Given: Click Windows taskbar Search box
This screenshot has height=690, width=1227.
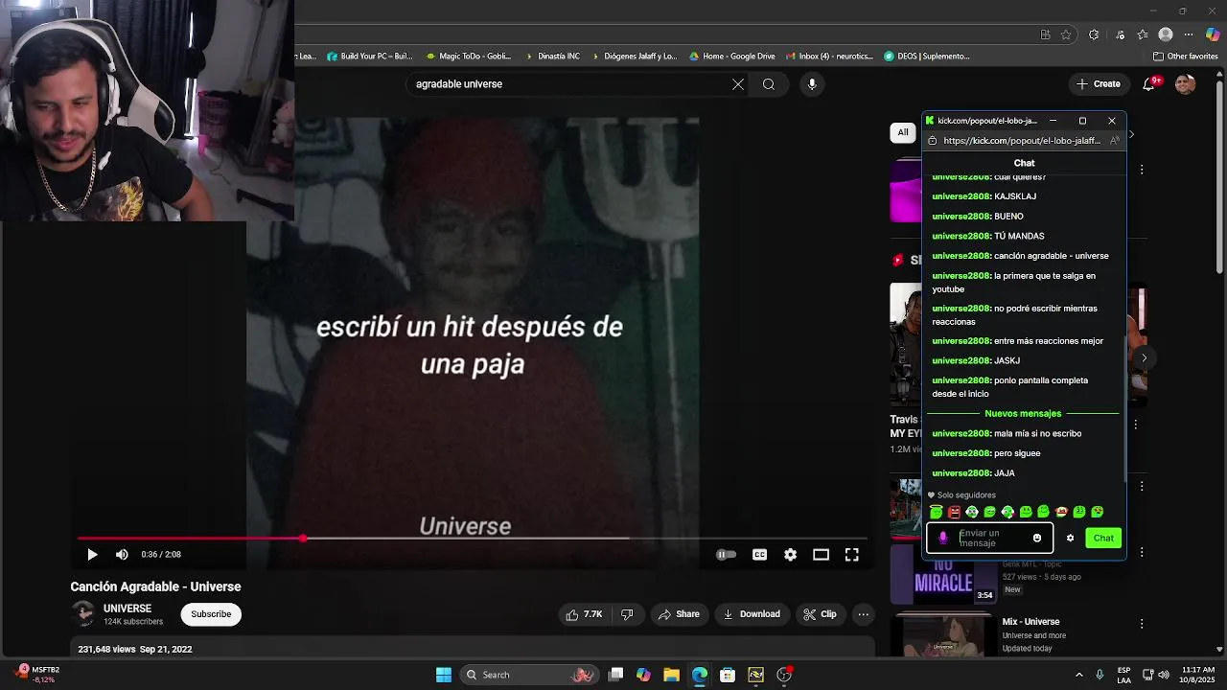Looking at the screenshot, I should 529,675.
